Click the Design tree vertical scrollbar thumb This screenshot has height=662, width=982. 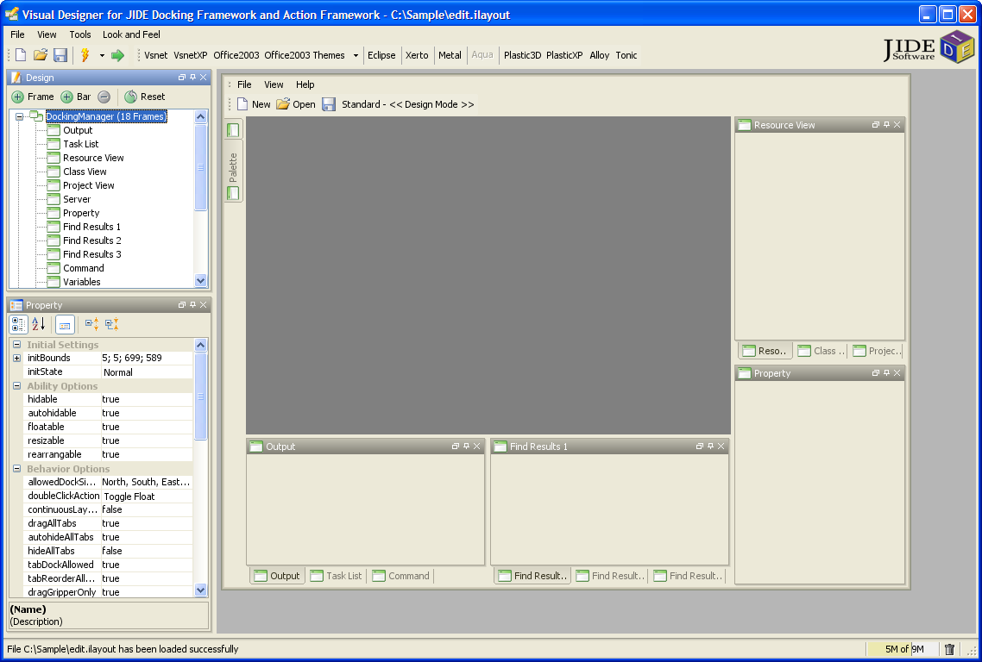tap(200, 167)
